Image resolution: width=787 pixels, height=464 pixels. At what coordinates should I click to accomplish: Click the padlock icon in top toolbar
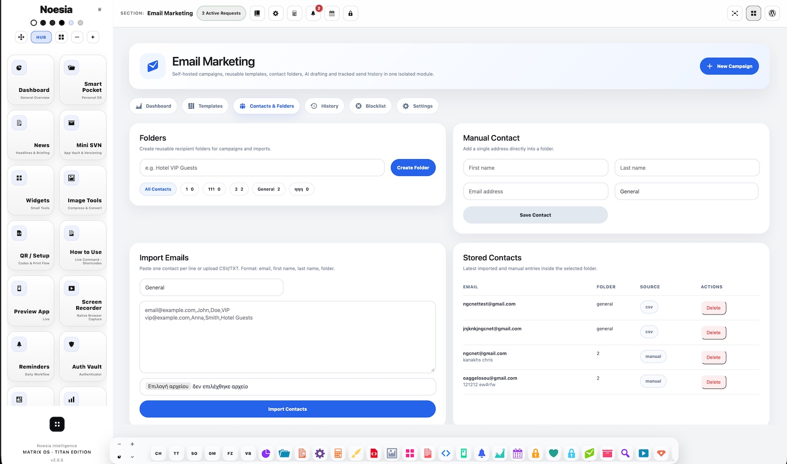(351, 13)
